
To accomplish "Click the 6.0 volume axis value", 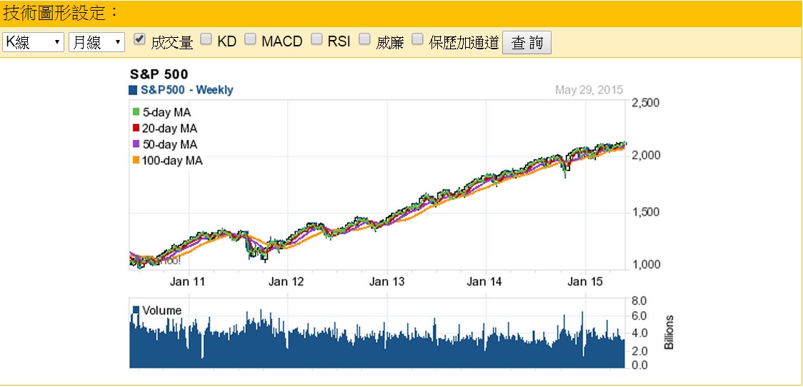I will click(x=640, y=316).
